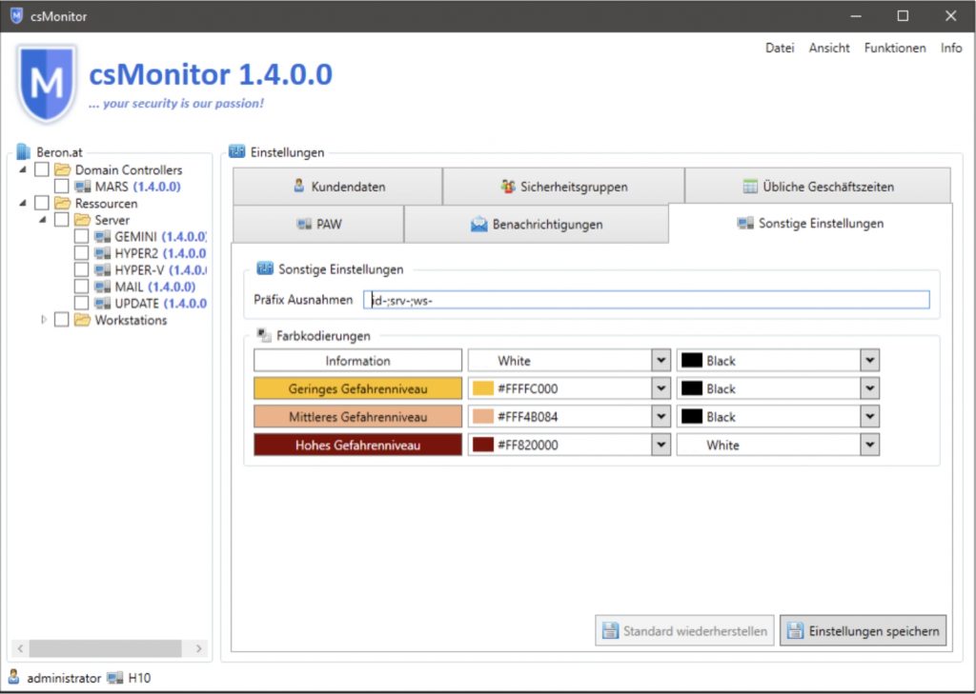
Task: Click into the Präfix Ausnahmen text field
Action: point(645,300)
